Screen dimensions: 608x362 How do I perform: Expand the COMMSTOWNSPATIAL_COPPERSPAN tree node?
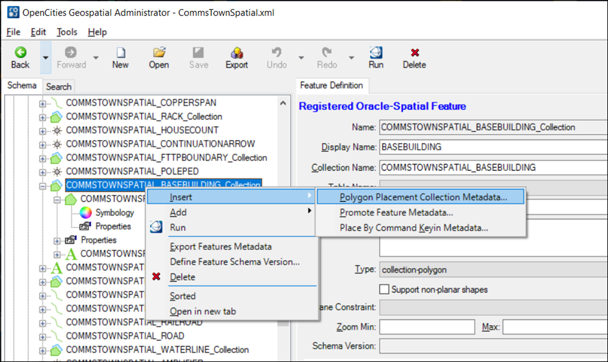43,104
